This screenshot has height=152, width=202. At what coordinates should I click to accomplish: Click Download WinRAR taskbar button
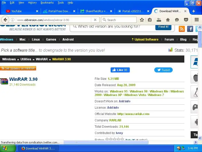coord(39,148)
